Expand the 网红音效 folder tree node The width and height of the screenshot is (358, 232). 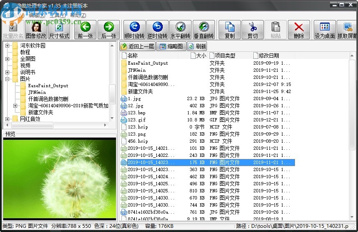pos(8,119)
